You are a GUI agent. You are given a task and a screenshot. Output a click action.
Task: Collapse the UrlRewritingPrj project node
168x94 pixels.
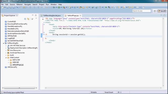click(3, 43)
